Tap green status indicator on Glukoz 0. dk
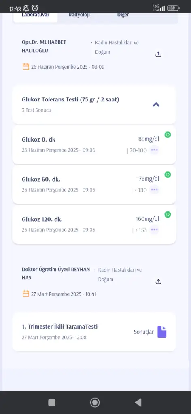Screen dimensions: 191x414 [x=168, y=135]
